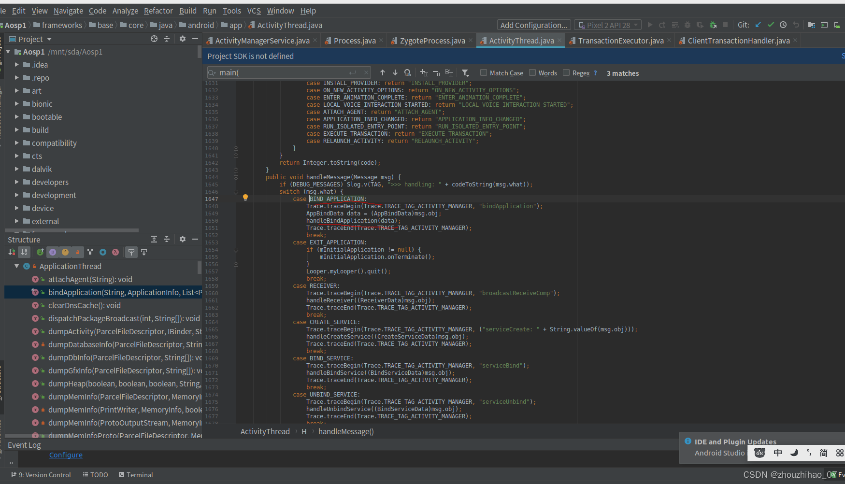Image resolution: width=845 pixels, height=484 pixels.
Task: Toggle show fields orange f icon
Action: click(65, 252)
